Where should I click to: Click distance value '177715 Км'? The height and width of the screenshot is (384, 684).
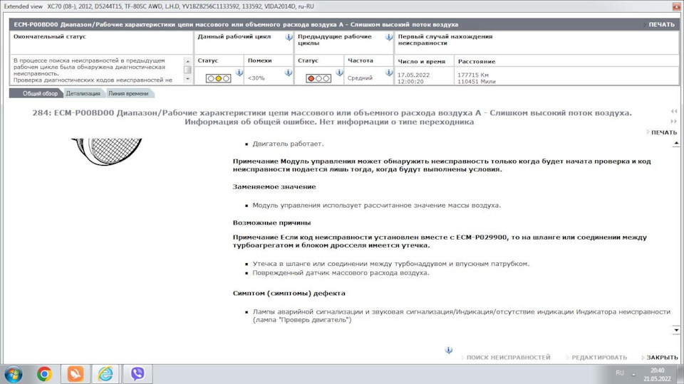(x=473, y=75)
